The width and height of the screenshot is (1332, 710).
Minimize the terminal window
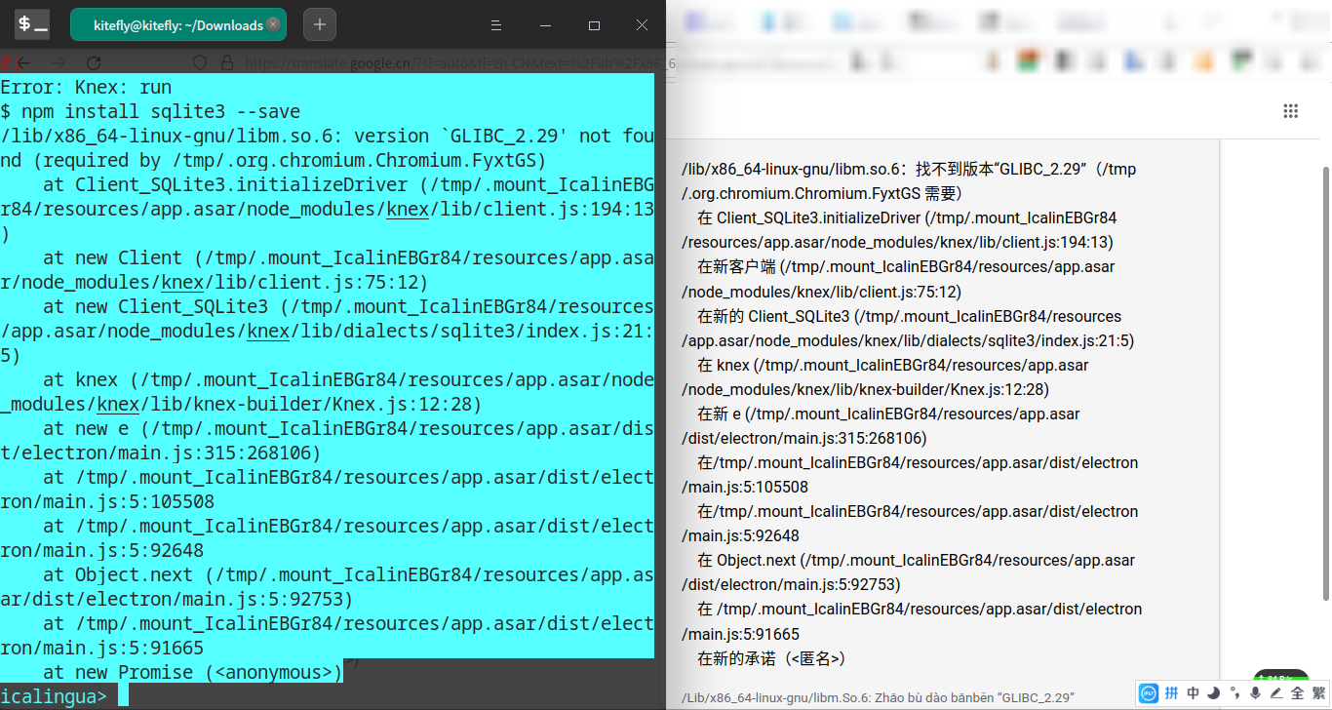pyautogui.click(x=545, y=25)
